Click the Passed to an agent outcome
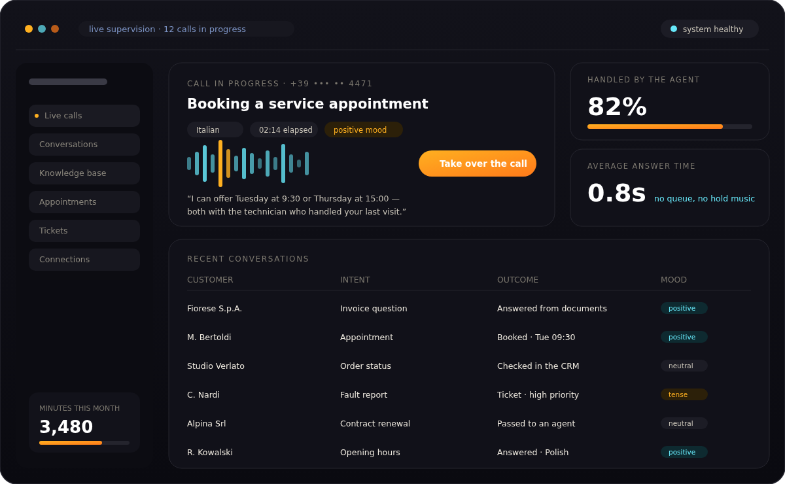 [536, 424]
